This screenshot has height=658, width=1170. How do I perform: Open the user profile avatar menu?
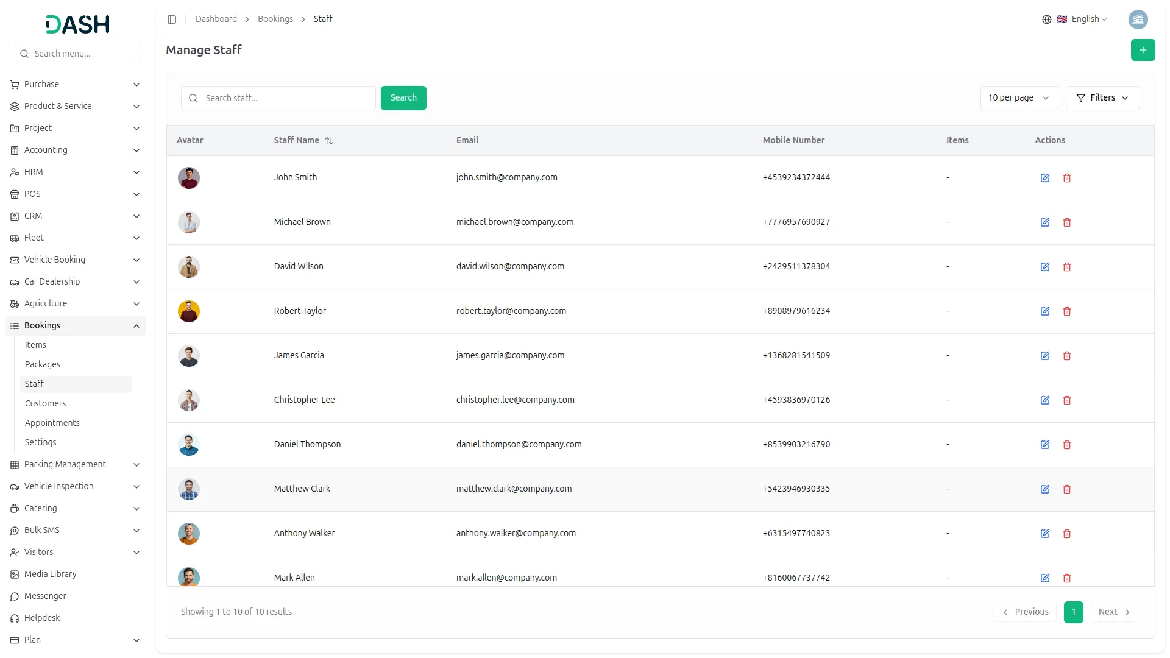(1138, 19)
